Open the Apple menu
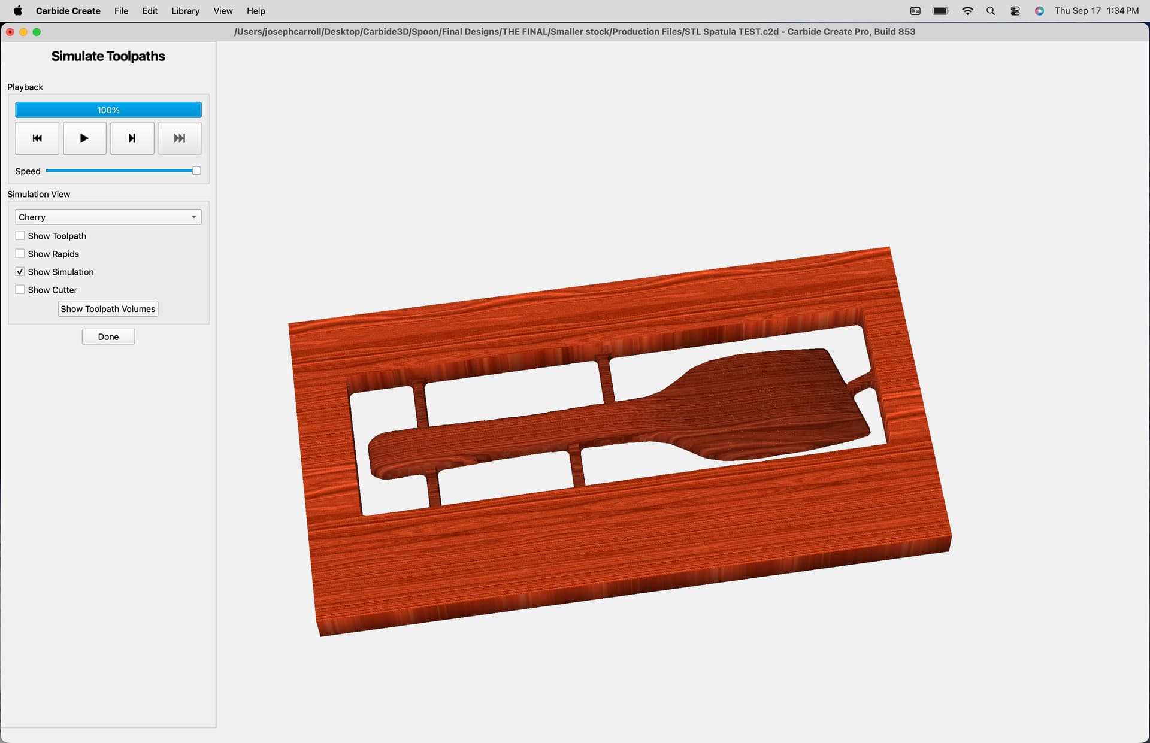This screenshot has width=1150, height=743. tap(18, 11)
